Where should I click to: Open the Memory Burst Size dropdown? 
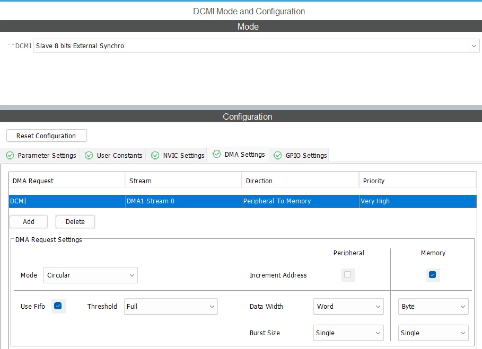(433, 333)
